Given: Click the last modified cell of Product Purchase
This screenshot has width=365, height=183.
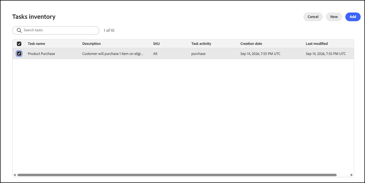Looking at the screenshot, I should (x=326, y=54).
